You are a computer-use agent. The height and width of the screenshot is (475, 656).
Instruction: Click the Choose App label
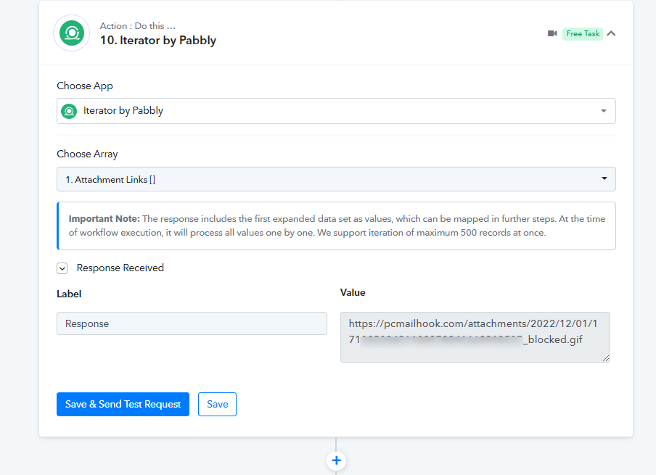click(x=84, y=86)
